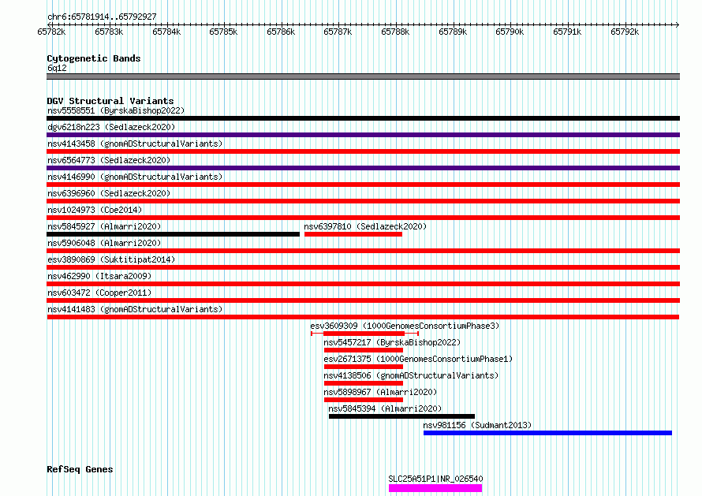Click the black nsv5845394 variant bar
This screenshot has height=496, width=702.
pos(401,416)
